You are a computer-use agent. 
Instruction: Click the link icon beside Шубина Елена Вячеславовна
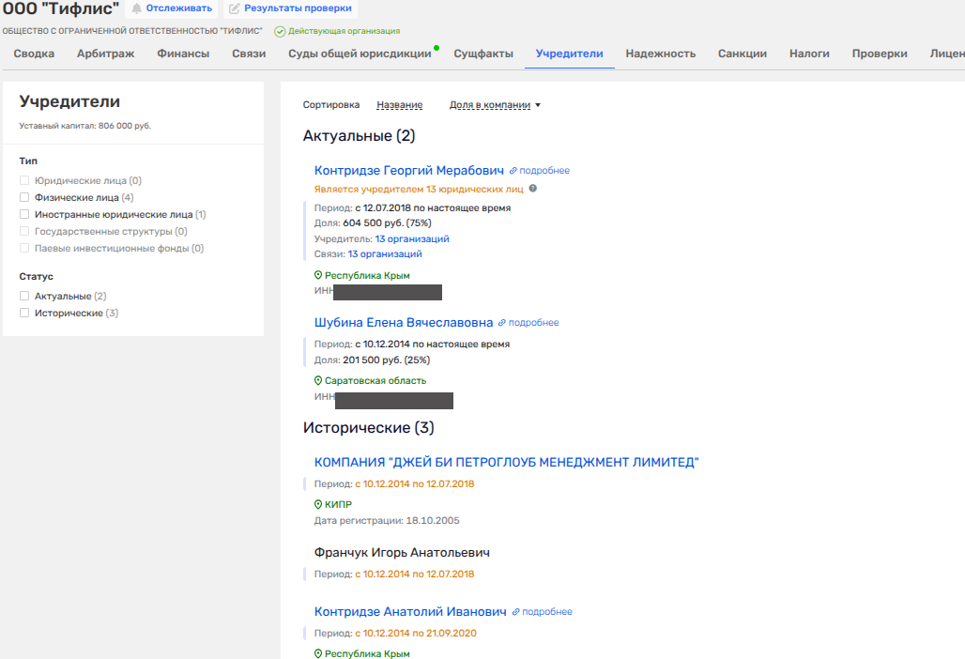tap(501, 322)
